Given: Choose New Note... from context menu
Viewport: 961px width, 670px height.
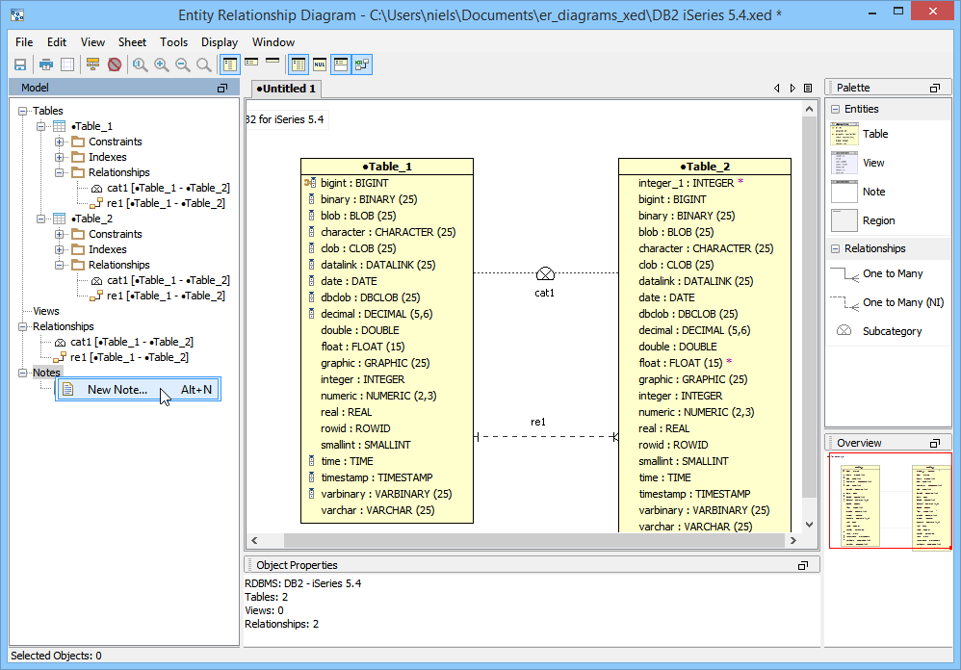Looking at the screenshot, I should [117, 390].
